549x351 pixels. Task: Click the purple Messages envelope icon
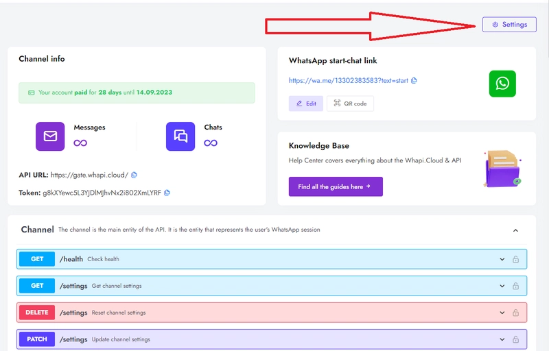point(50,136)
